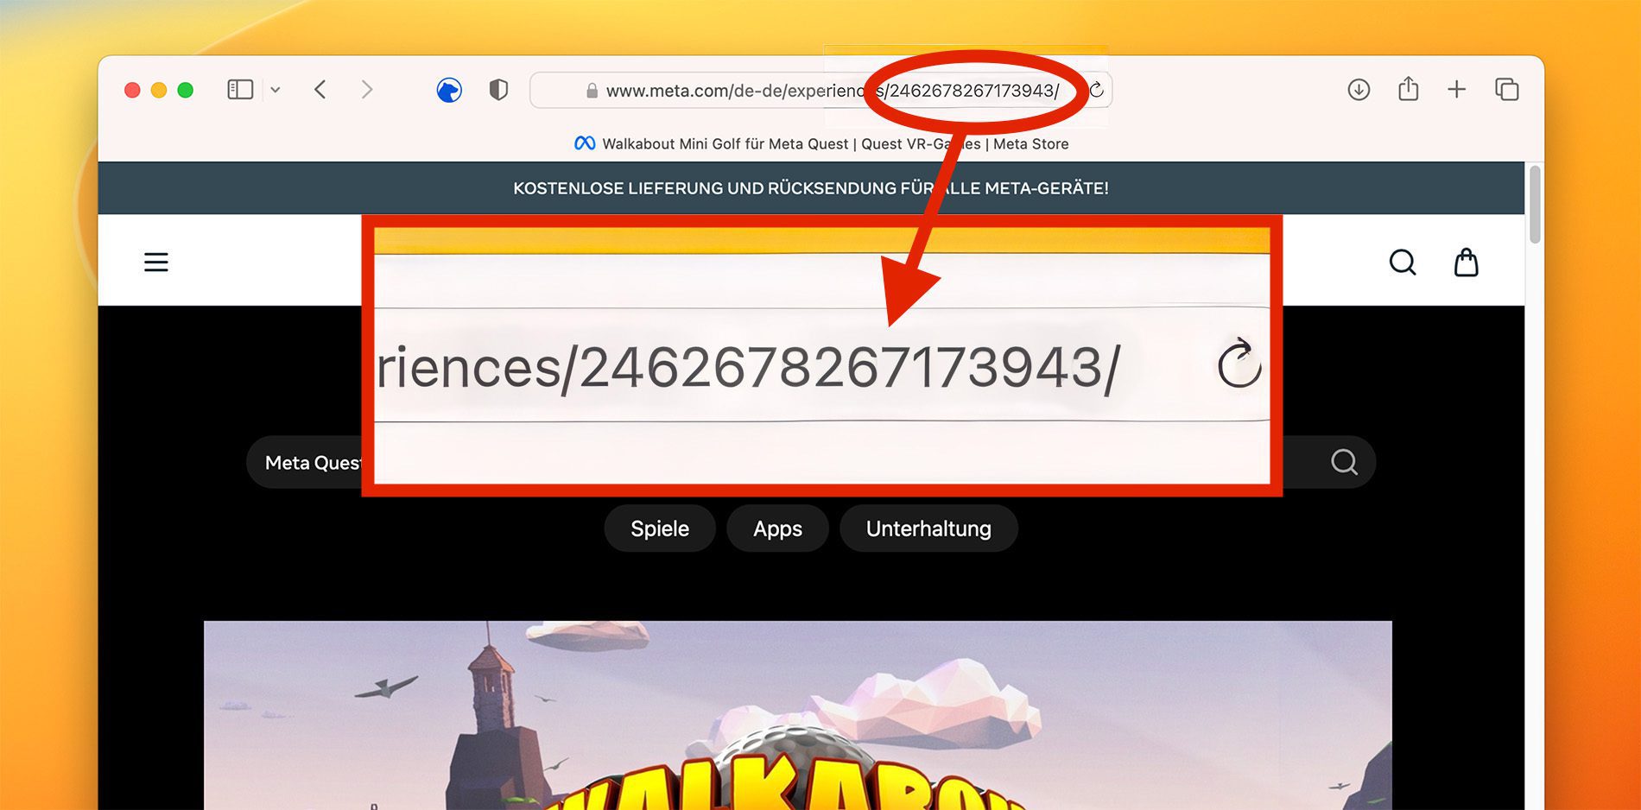Select the Walkabout Mini Golf tab title
Image resolution: width=1641 pixels, height=810 pixels.
[821, 144]
